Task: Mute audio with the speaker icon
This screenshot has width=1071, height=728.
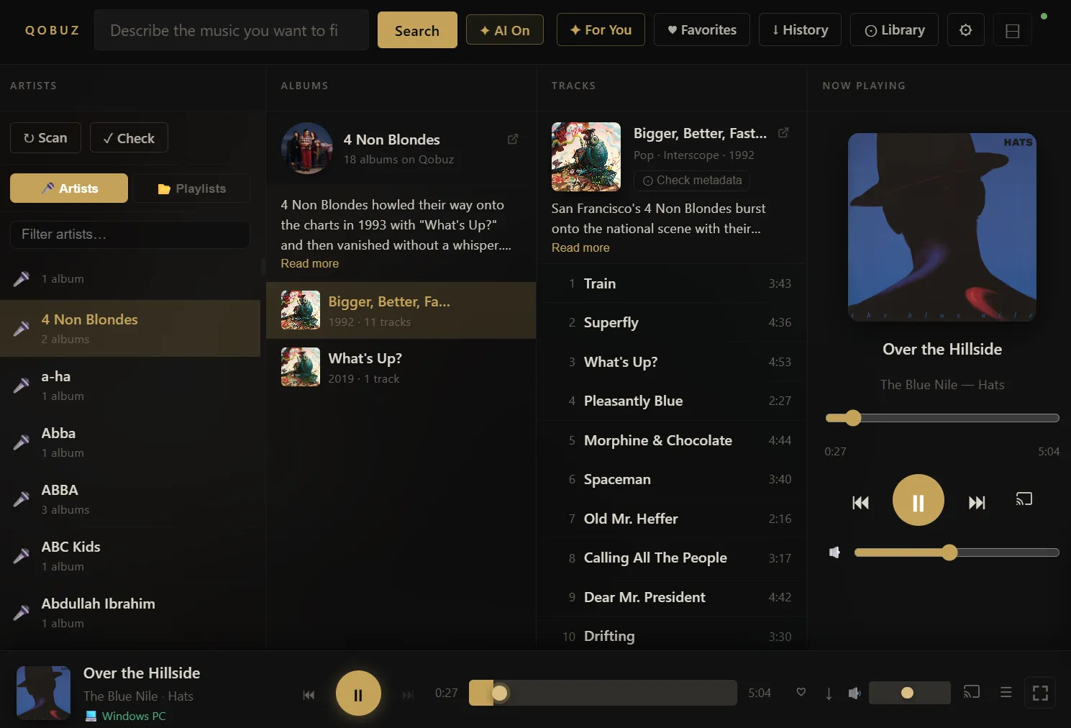Action: [x=854, y=693]
